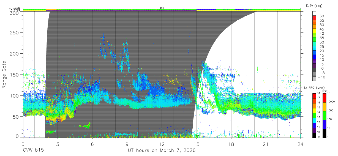Click the '150' range gate tick label

click(x=15, y=75)
